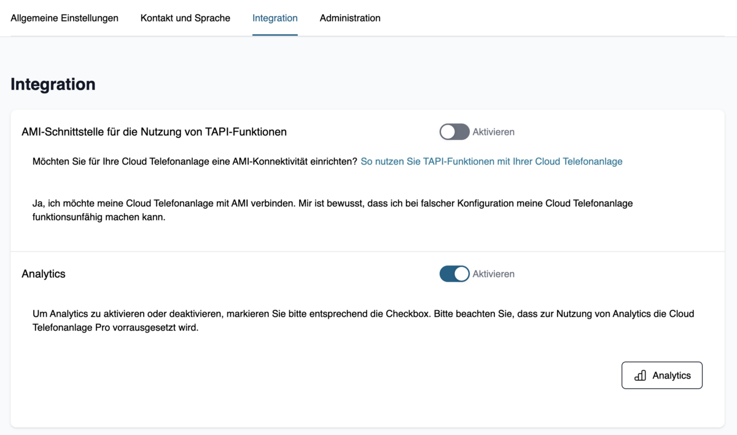
Task: Click the white knob of the AMI switch
Action: click(x=448, y=132)
